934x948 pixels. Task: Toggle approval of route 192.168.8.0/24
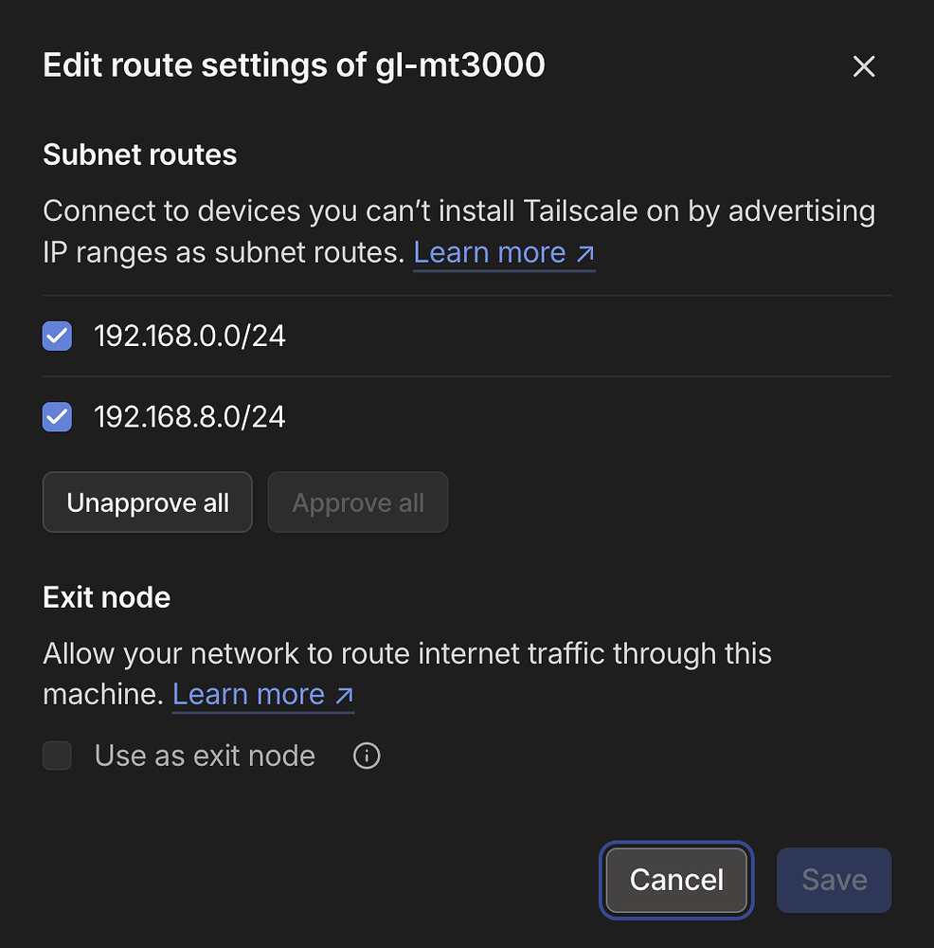pos(57,416)
